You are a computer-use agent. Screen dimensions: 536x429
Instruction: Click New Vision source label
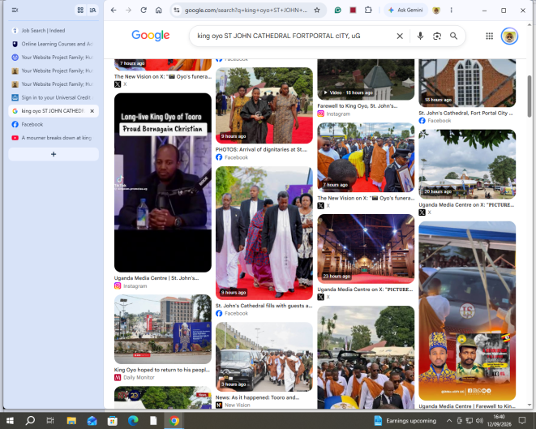pyautogui.click(x=238, y=405)
